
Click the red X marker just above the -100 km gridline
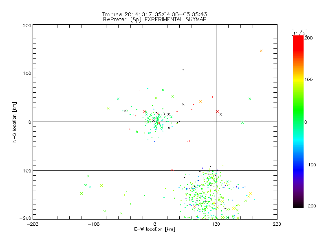click(x=172, y=170)
